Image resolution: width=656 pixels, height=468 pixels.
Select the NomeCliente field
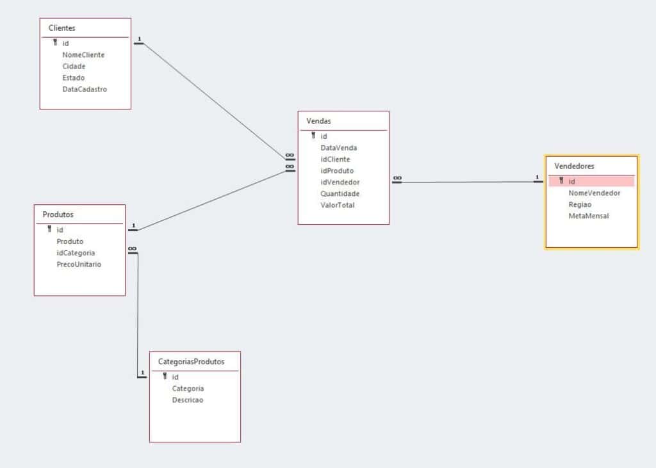click(x=83, y=55)
